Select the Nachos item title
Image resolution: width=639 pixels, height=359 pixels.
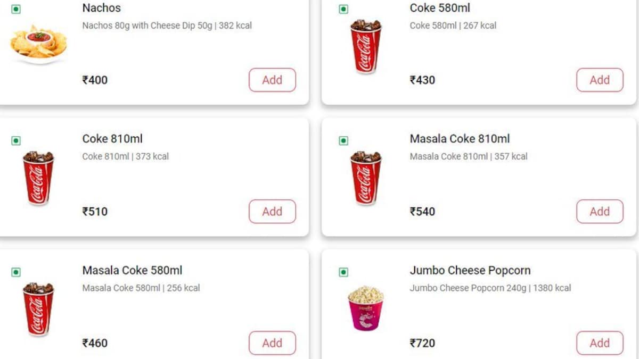click(101, 8)
